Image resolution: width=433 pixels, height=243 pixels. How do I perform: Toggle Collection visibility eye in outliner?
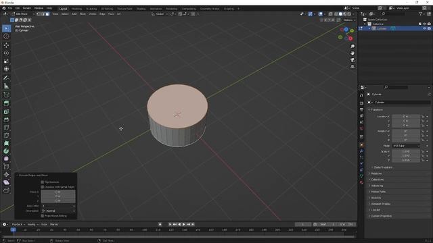pyautogui.click(x=424, y=24)
